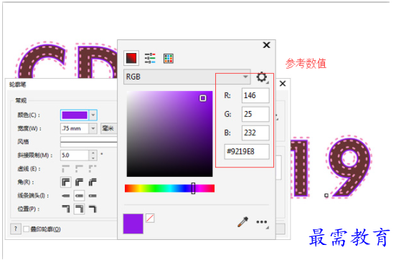
Task: Select the outside outline position
Action: (66, 209)
